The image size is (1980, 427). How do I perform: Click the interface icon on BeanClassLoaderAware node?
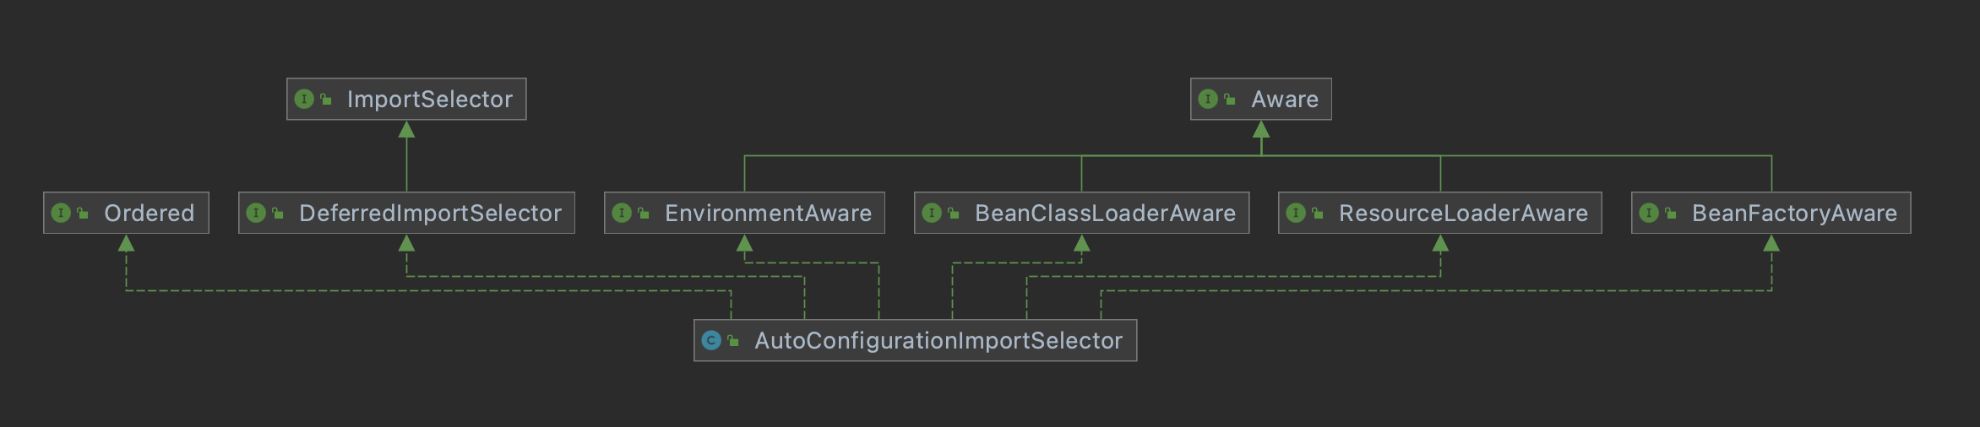point(932,213)
